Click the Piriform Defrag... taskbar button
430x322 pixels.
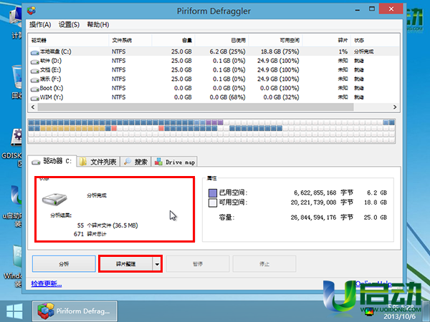tap(75, 311)
